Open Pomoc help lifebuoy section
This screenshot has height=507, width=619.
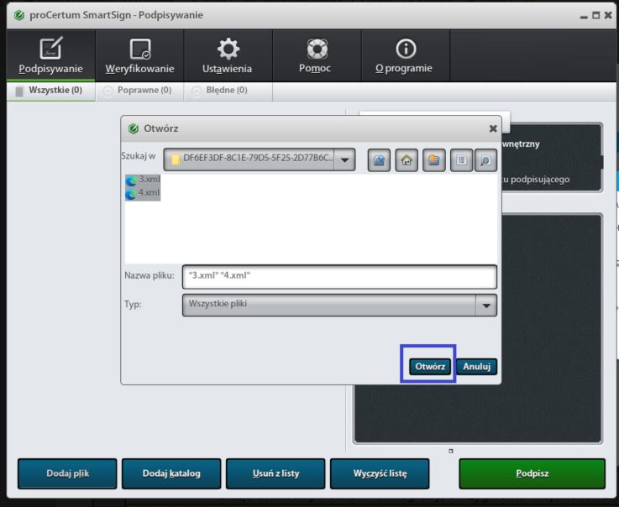tap(317, 55)
